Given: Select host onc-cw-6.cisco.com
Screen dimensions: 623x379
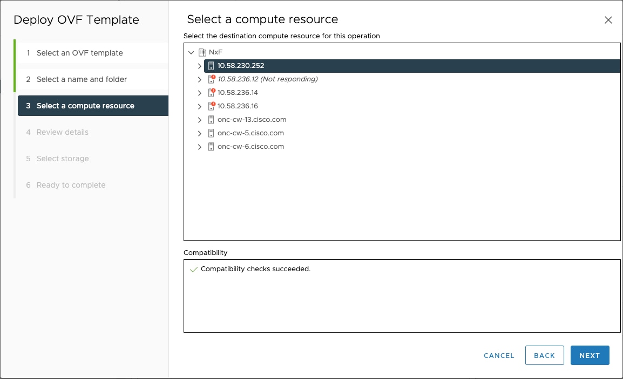Looking at the screenshot, I should pyautogui.click(x=250, y=147).
